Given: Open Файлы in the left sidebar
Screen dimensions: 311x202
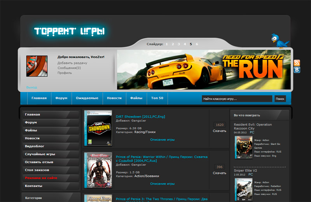Looking at the screenshot, I should [x=51, y=130].
